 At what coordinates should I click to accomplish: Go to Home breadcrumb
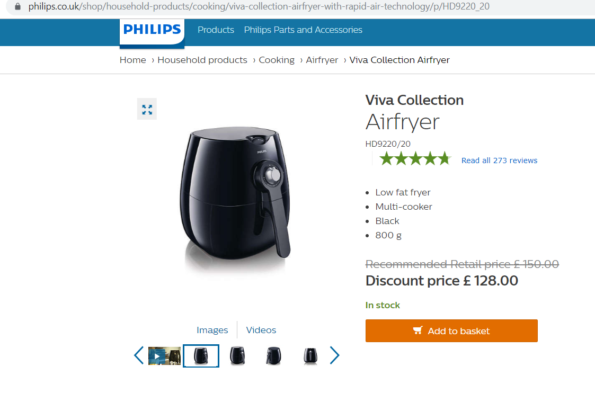(x=133, y=60)
